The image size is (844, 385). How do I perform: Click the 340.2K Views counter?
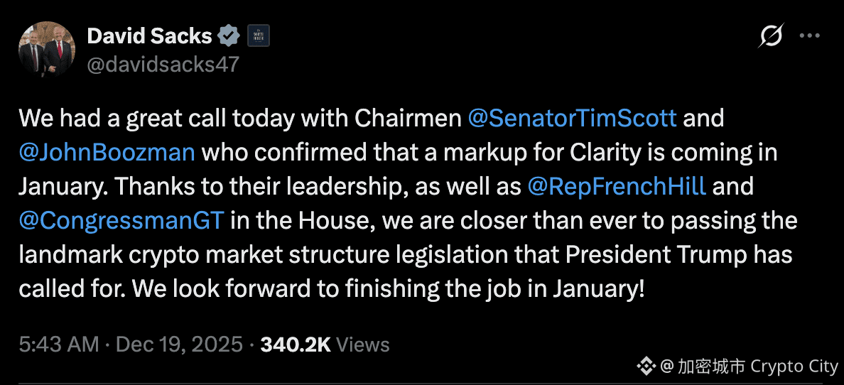325,345
